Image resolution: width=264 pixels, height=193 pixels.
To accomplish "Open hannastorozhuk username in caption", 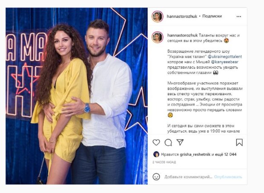I will pyautogui.click(x=183, y=35).
